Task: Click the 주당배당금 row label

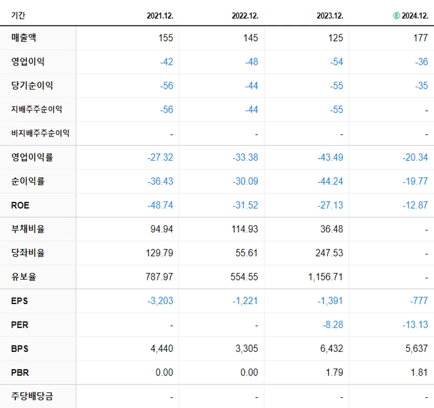Action: point(32,396)
